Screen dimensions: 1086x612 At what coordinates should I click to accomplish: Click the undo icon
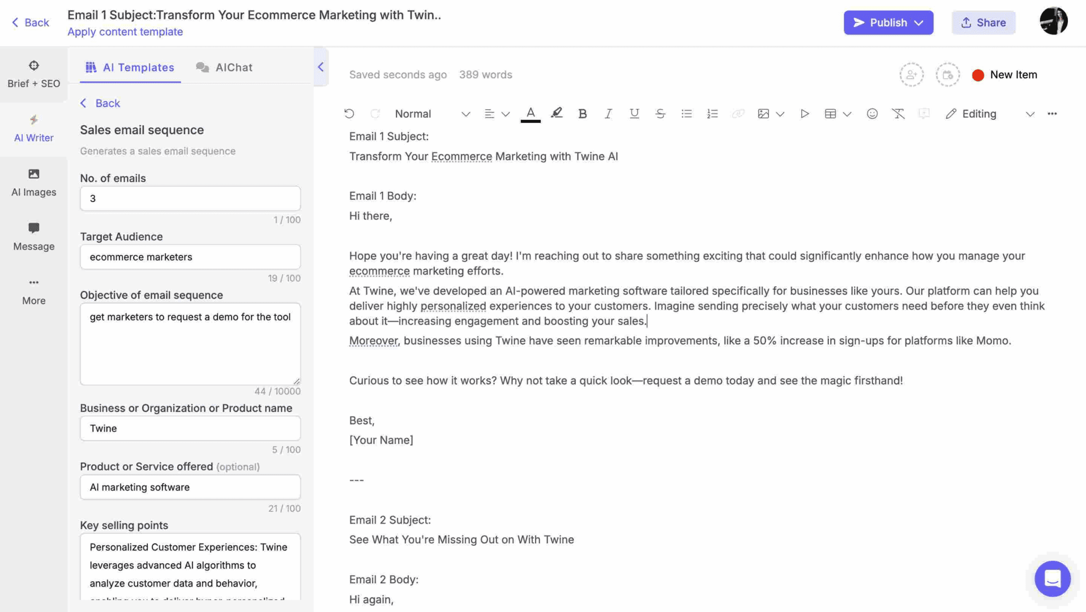[349, 113]
